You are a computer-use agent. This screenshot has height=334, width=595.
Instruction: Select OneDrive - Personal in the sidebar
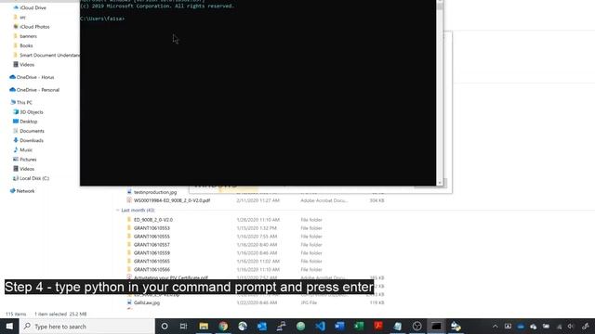(37, 90)
